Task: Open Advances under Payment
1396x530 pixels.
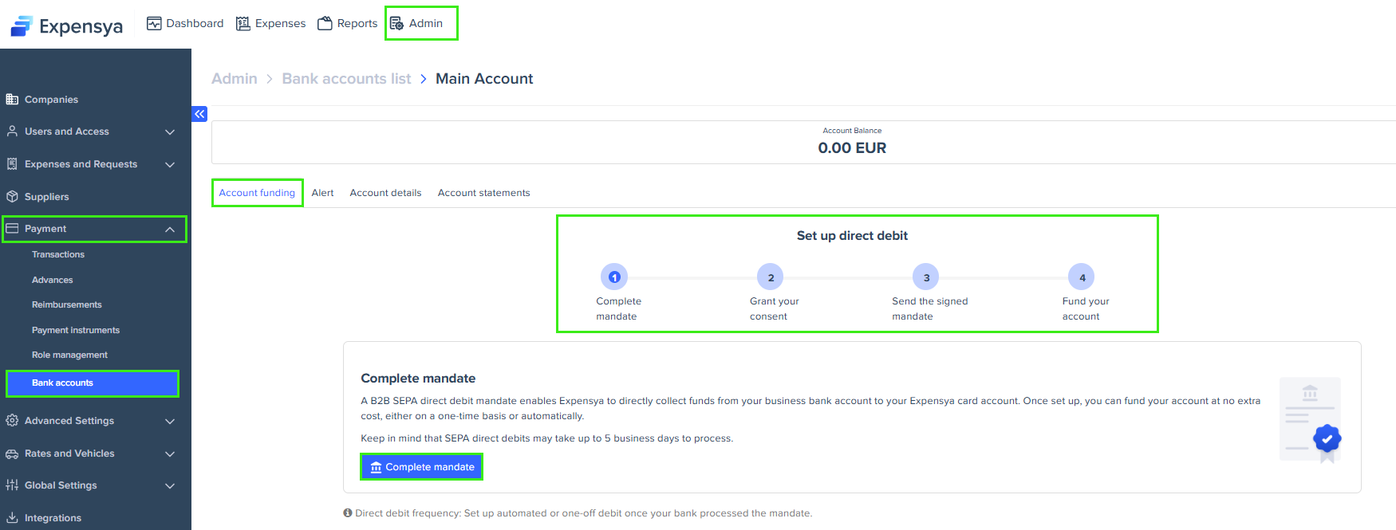Action: [53, 280]
